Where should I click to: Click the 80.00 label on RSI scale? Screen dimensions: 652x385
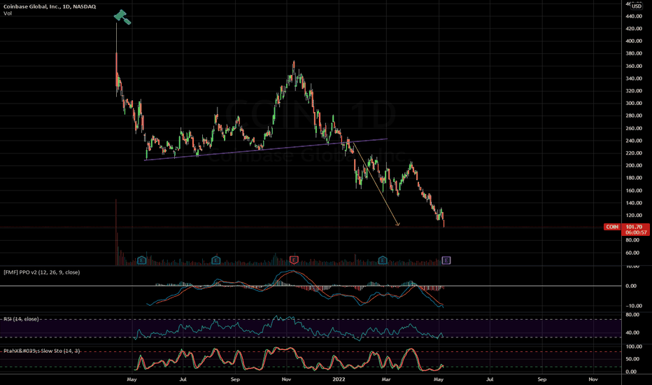(632, 315)
